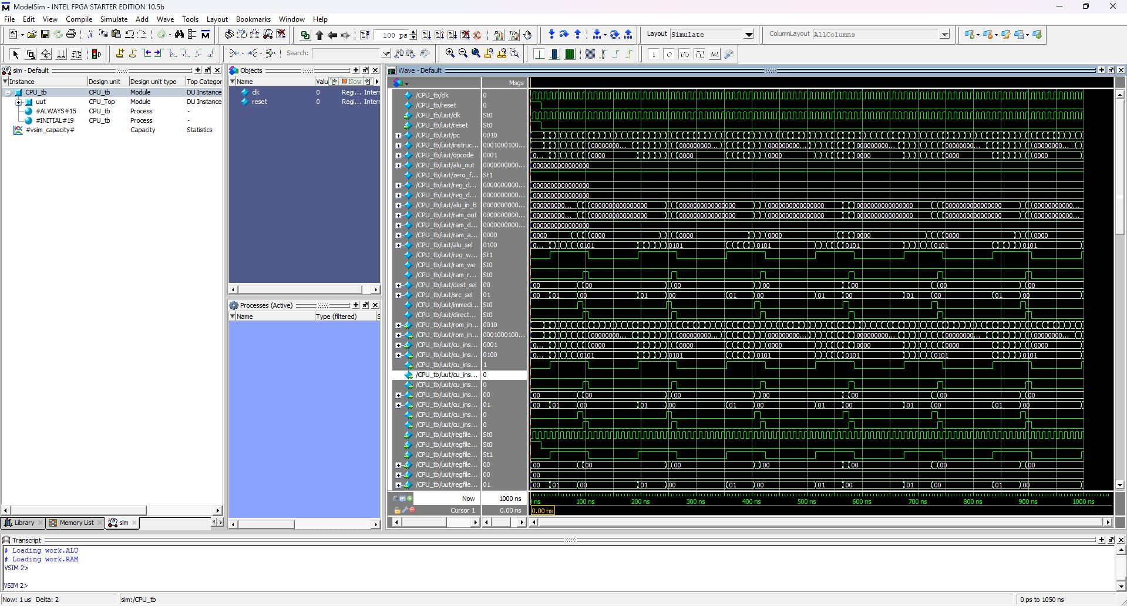
Task: Click the Restart simulation icon
Action: (x=365, y=35)
